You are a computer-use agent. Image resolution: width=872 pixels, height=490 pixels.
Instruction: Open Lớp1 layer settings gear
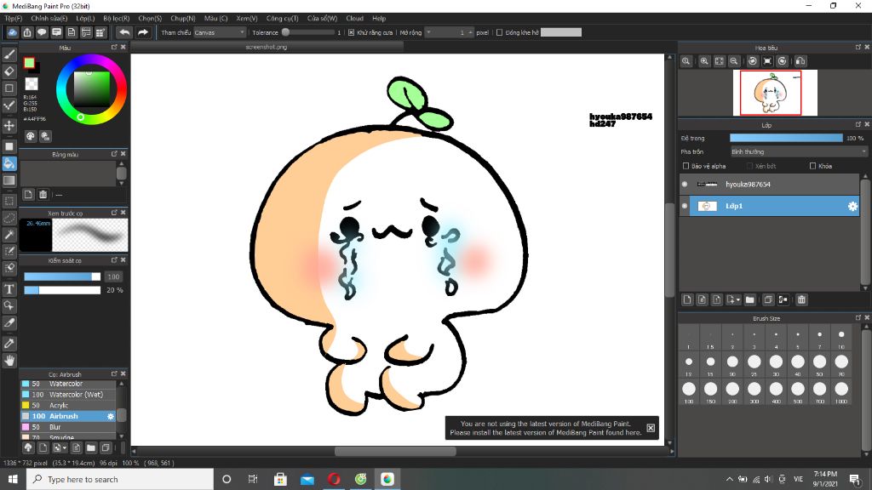coord(852,206)
